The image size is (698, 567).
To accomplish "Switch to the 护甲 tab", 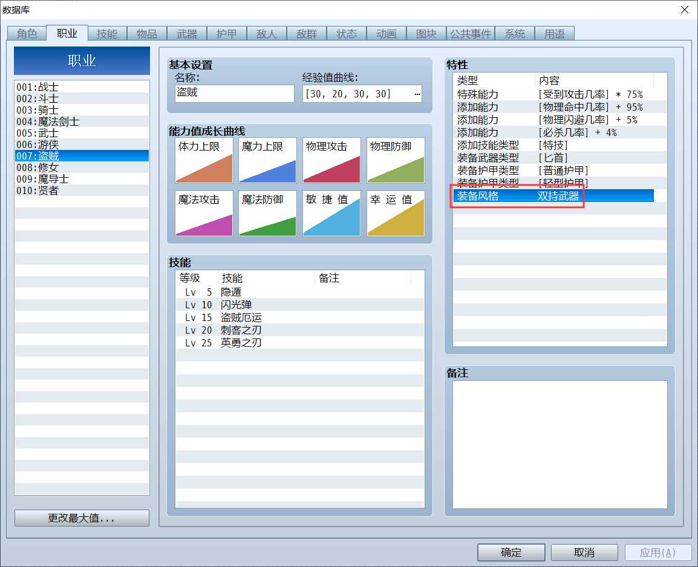I will click(x=227, y=34).
